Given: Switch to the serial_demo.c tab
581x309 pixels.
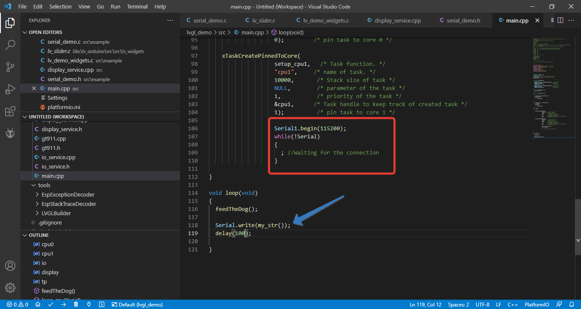Looking at the screenshot, I should coord(209,20).
